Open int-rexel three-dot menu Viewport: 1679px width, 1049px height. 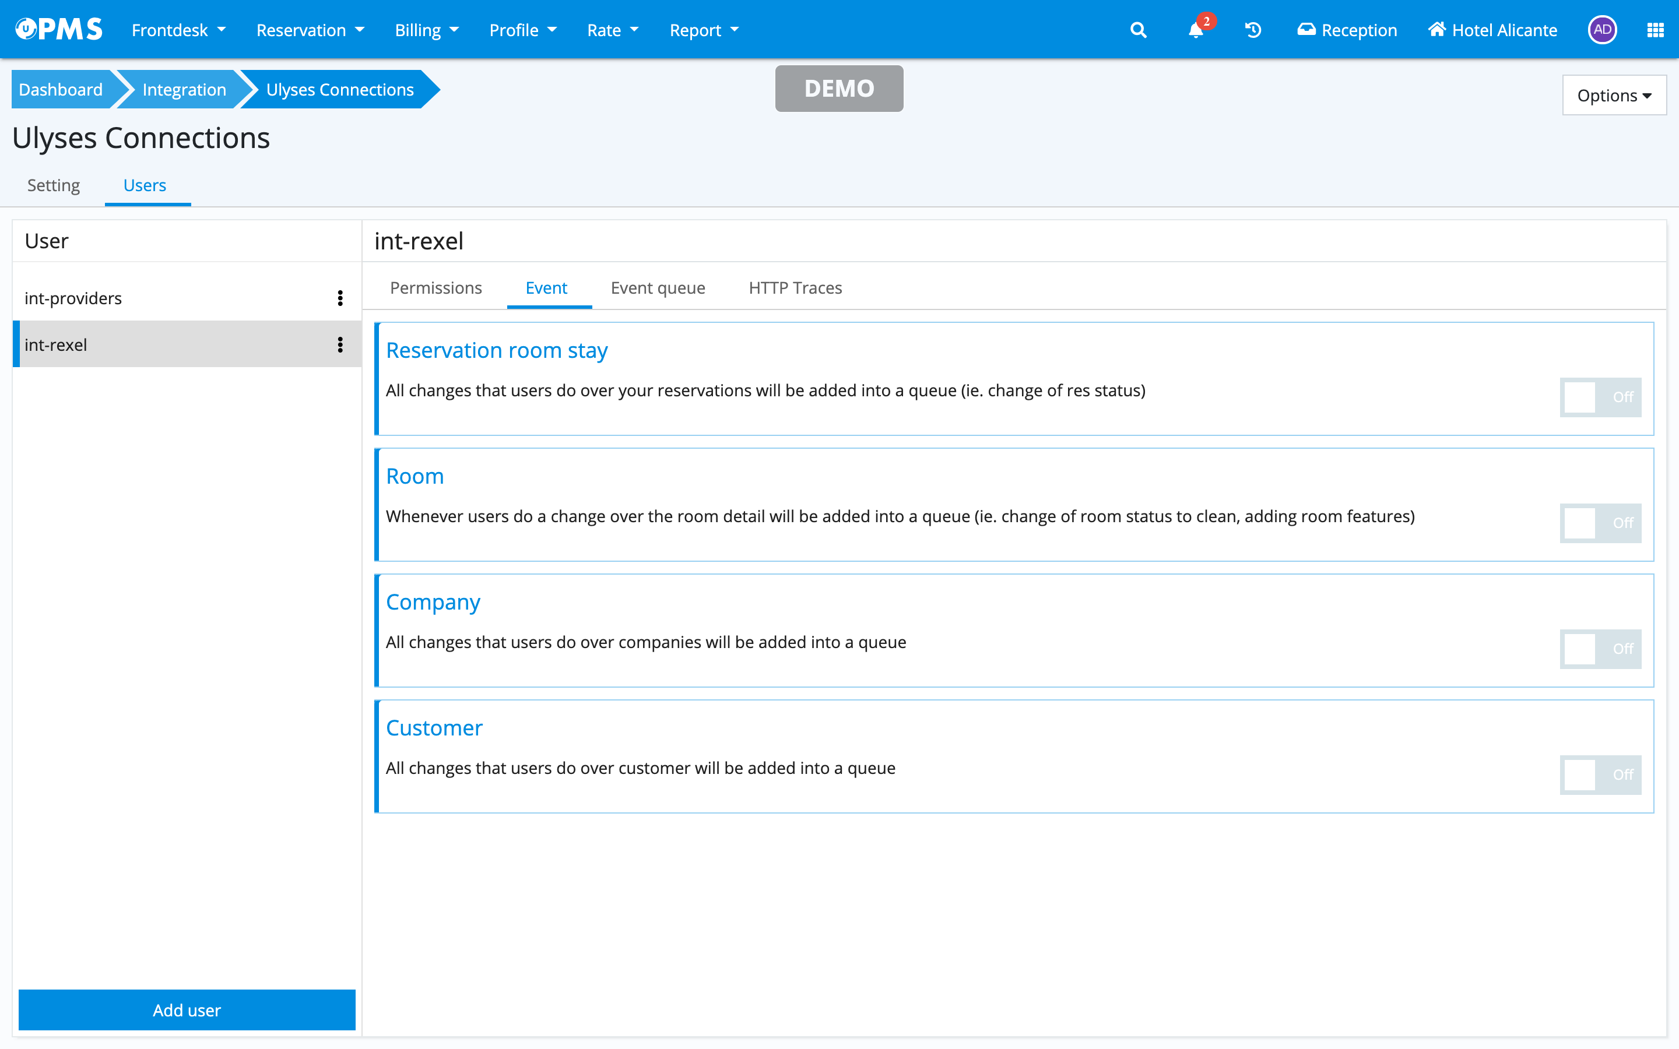pyautogui.click(x=340, y=345)
